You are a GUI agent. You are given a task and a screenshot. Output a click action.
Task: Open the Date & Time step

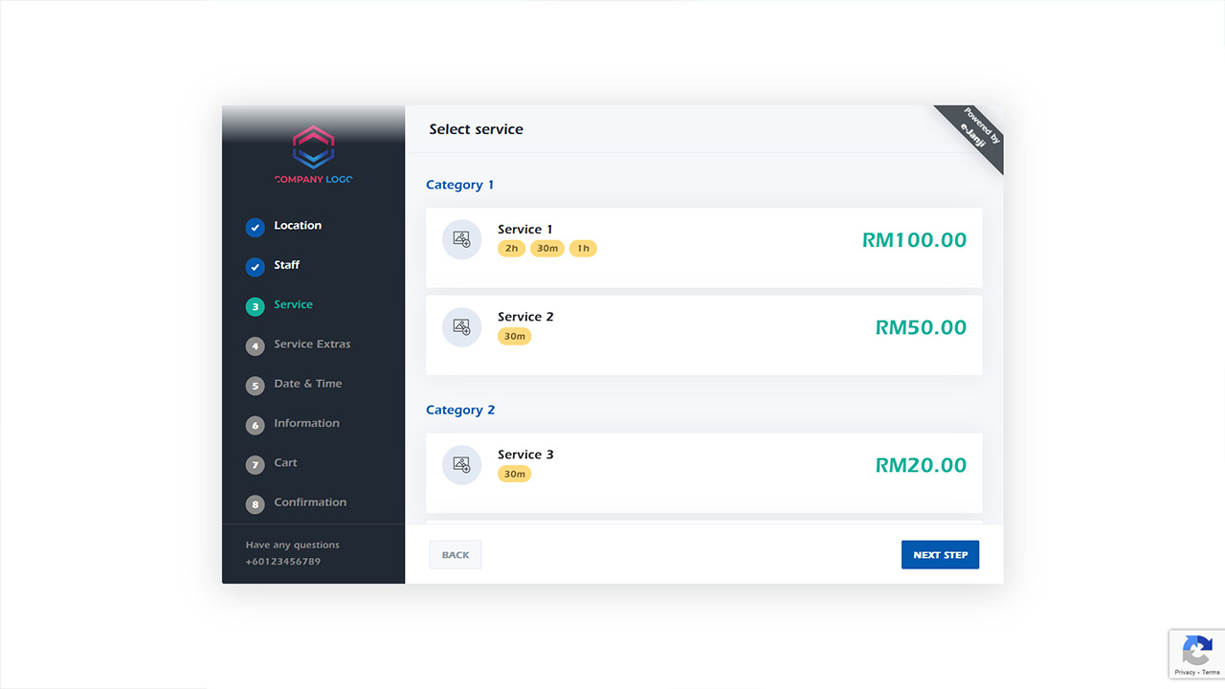(307, 384)
